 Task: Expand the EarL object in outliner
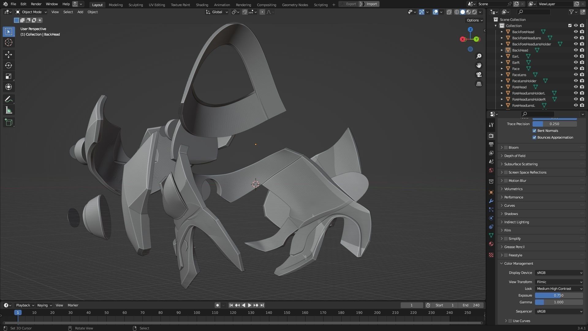[502, 56]
